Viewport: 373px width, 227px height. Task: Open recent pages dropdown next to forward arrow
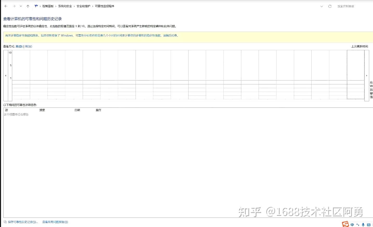(21, 6)
